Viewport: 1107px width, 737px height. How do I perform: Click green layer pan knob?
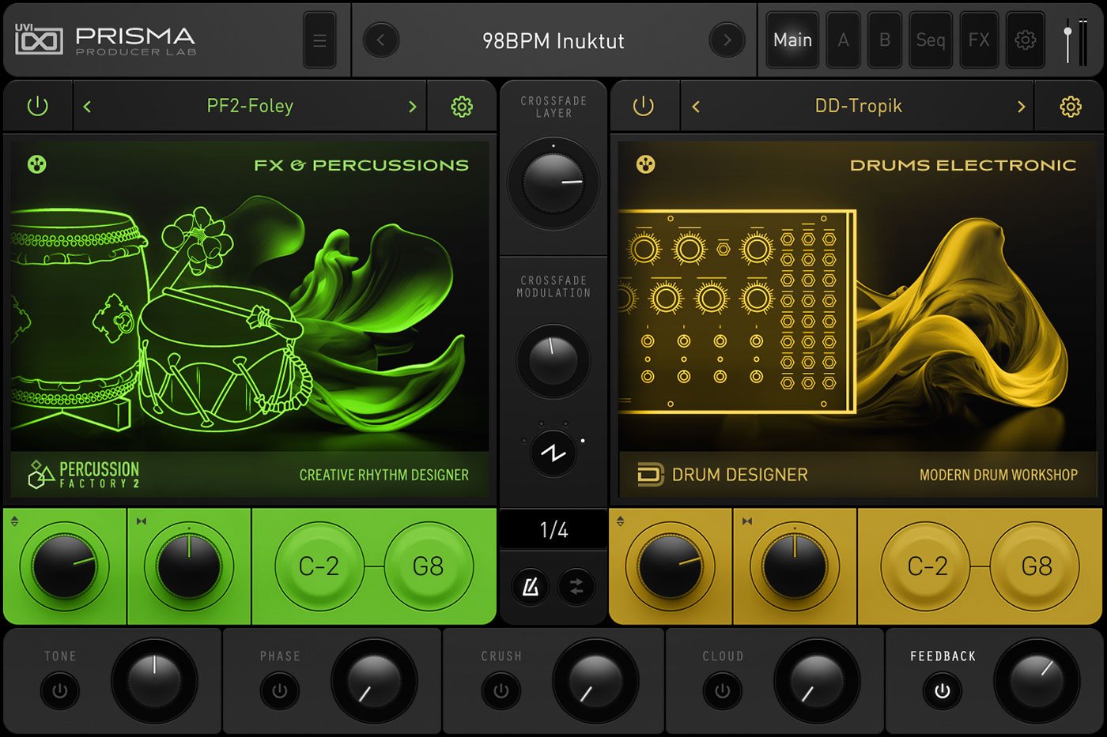[x=189, y=566]
